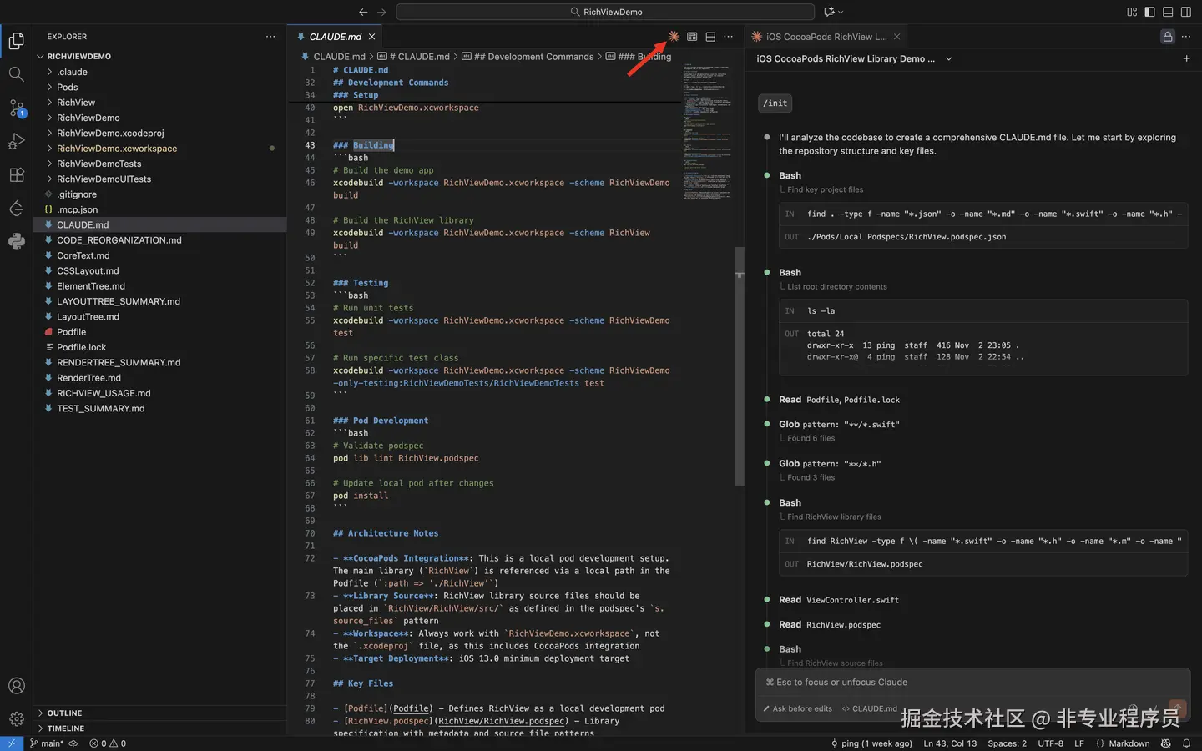Focus the Claude message input field
This screenshot has width=1202, height=751.
972,683
